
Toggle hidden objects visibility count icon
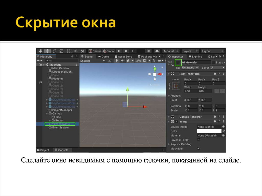pos(138,61)
